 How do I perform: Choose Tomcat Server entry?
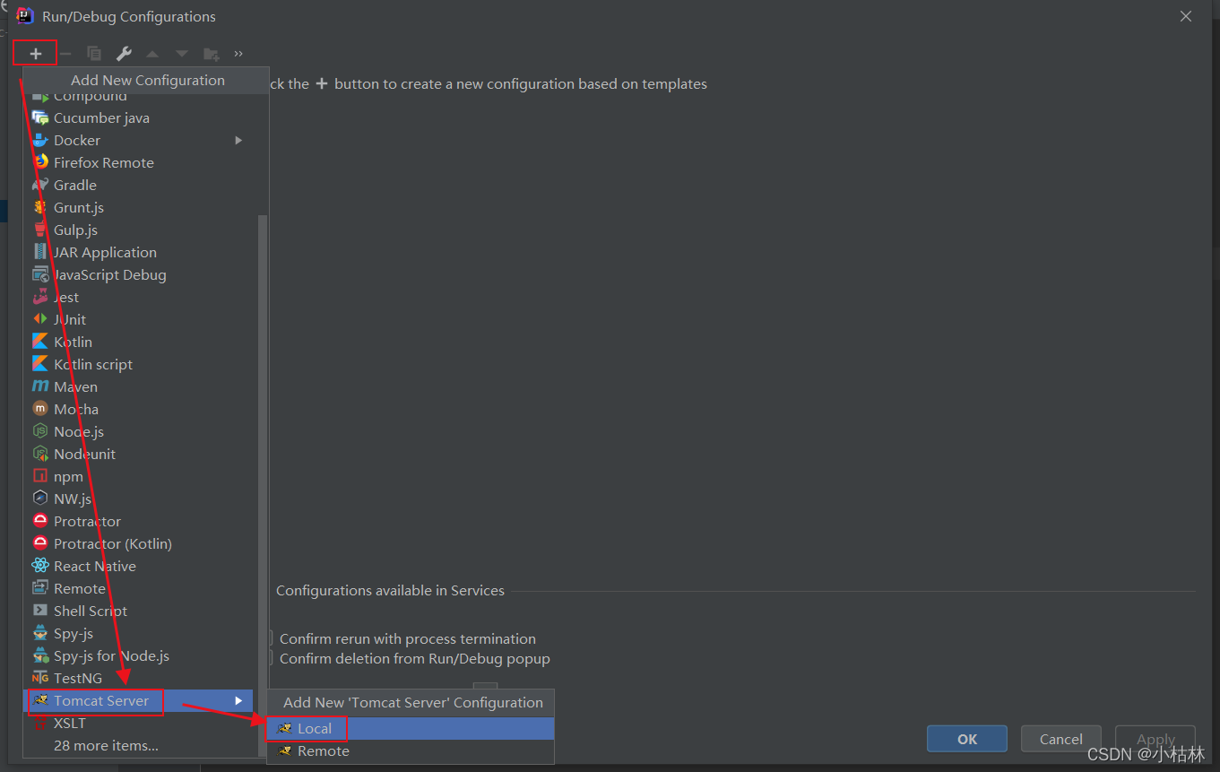138,700
